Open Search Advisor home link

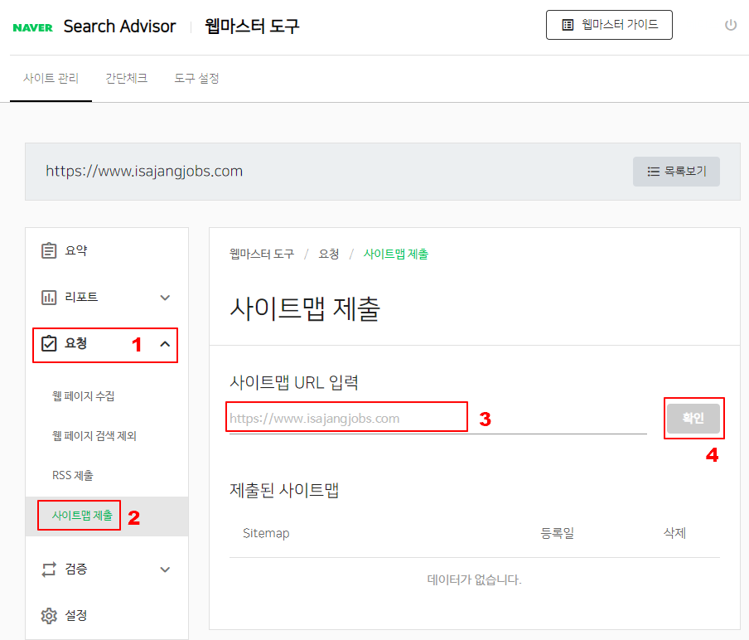point(119,27)
